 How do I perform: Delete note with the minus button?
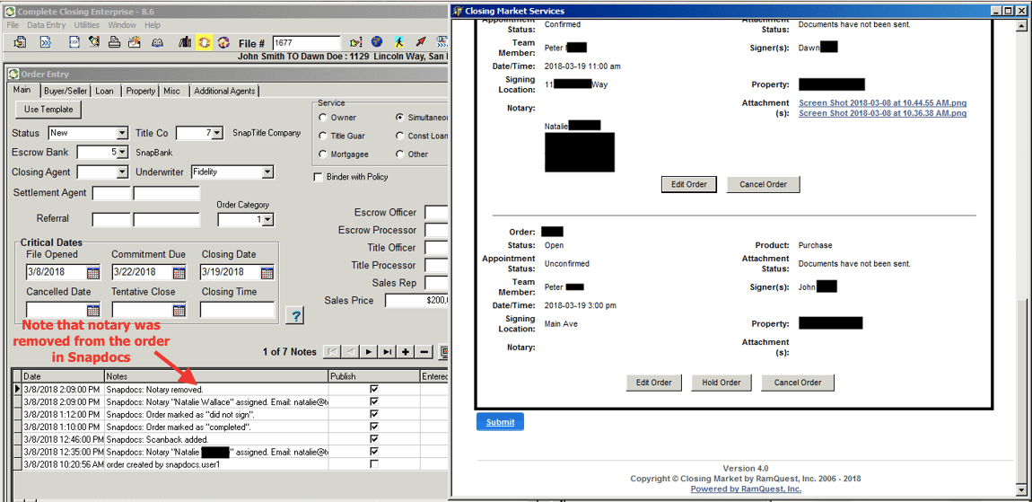click(x=424, y=352)
